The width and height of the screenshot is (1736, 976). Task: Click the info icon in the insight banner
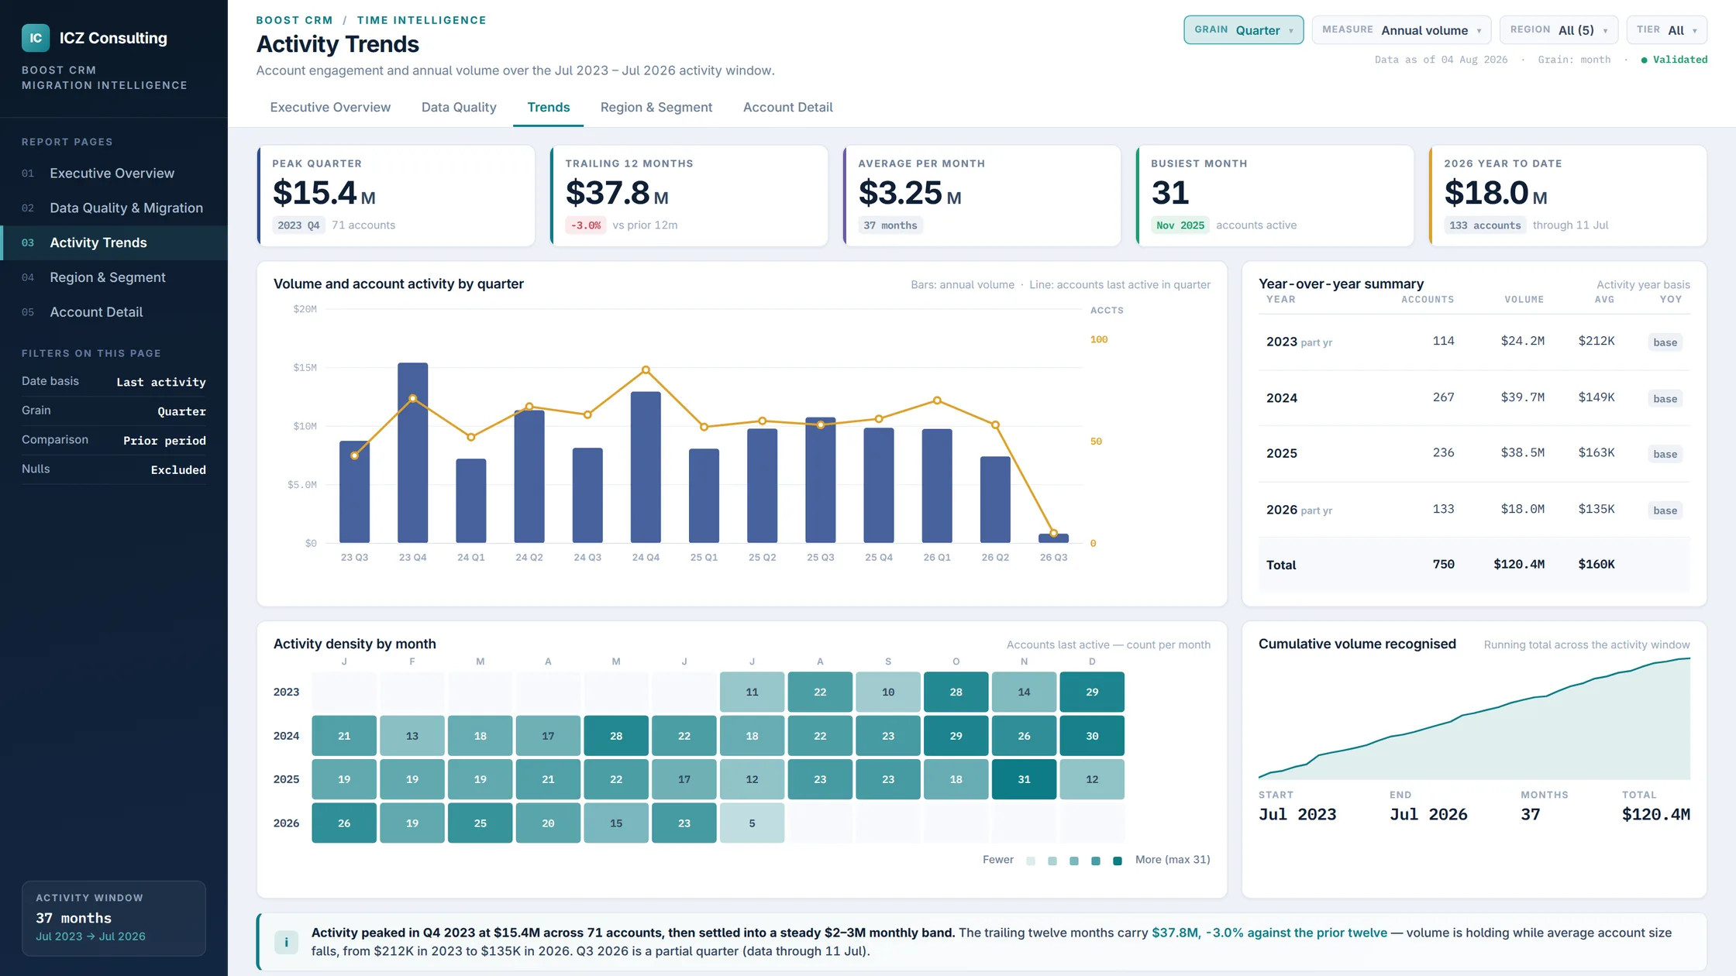pyautogui.click(x=286, y=942)
